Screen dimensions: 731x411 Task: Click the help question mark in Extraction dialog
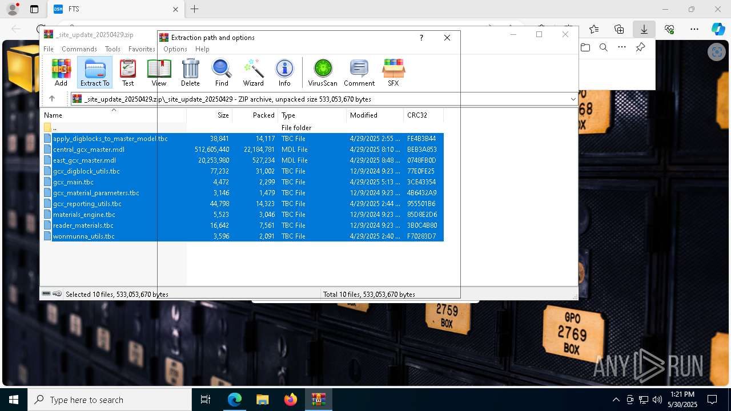point(421,38)
